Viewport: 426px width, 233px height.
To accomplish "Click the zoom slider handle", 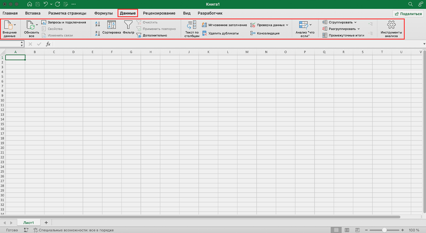I will (384, 230).
